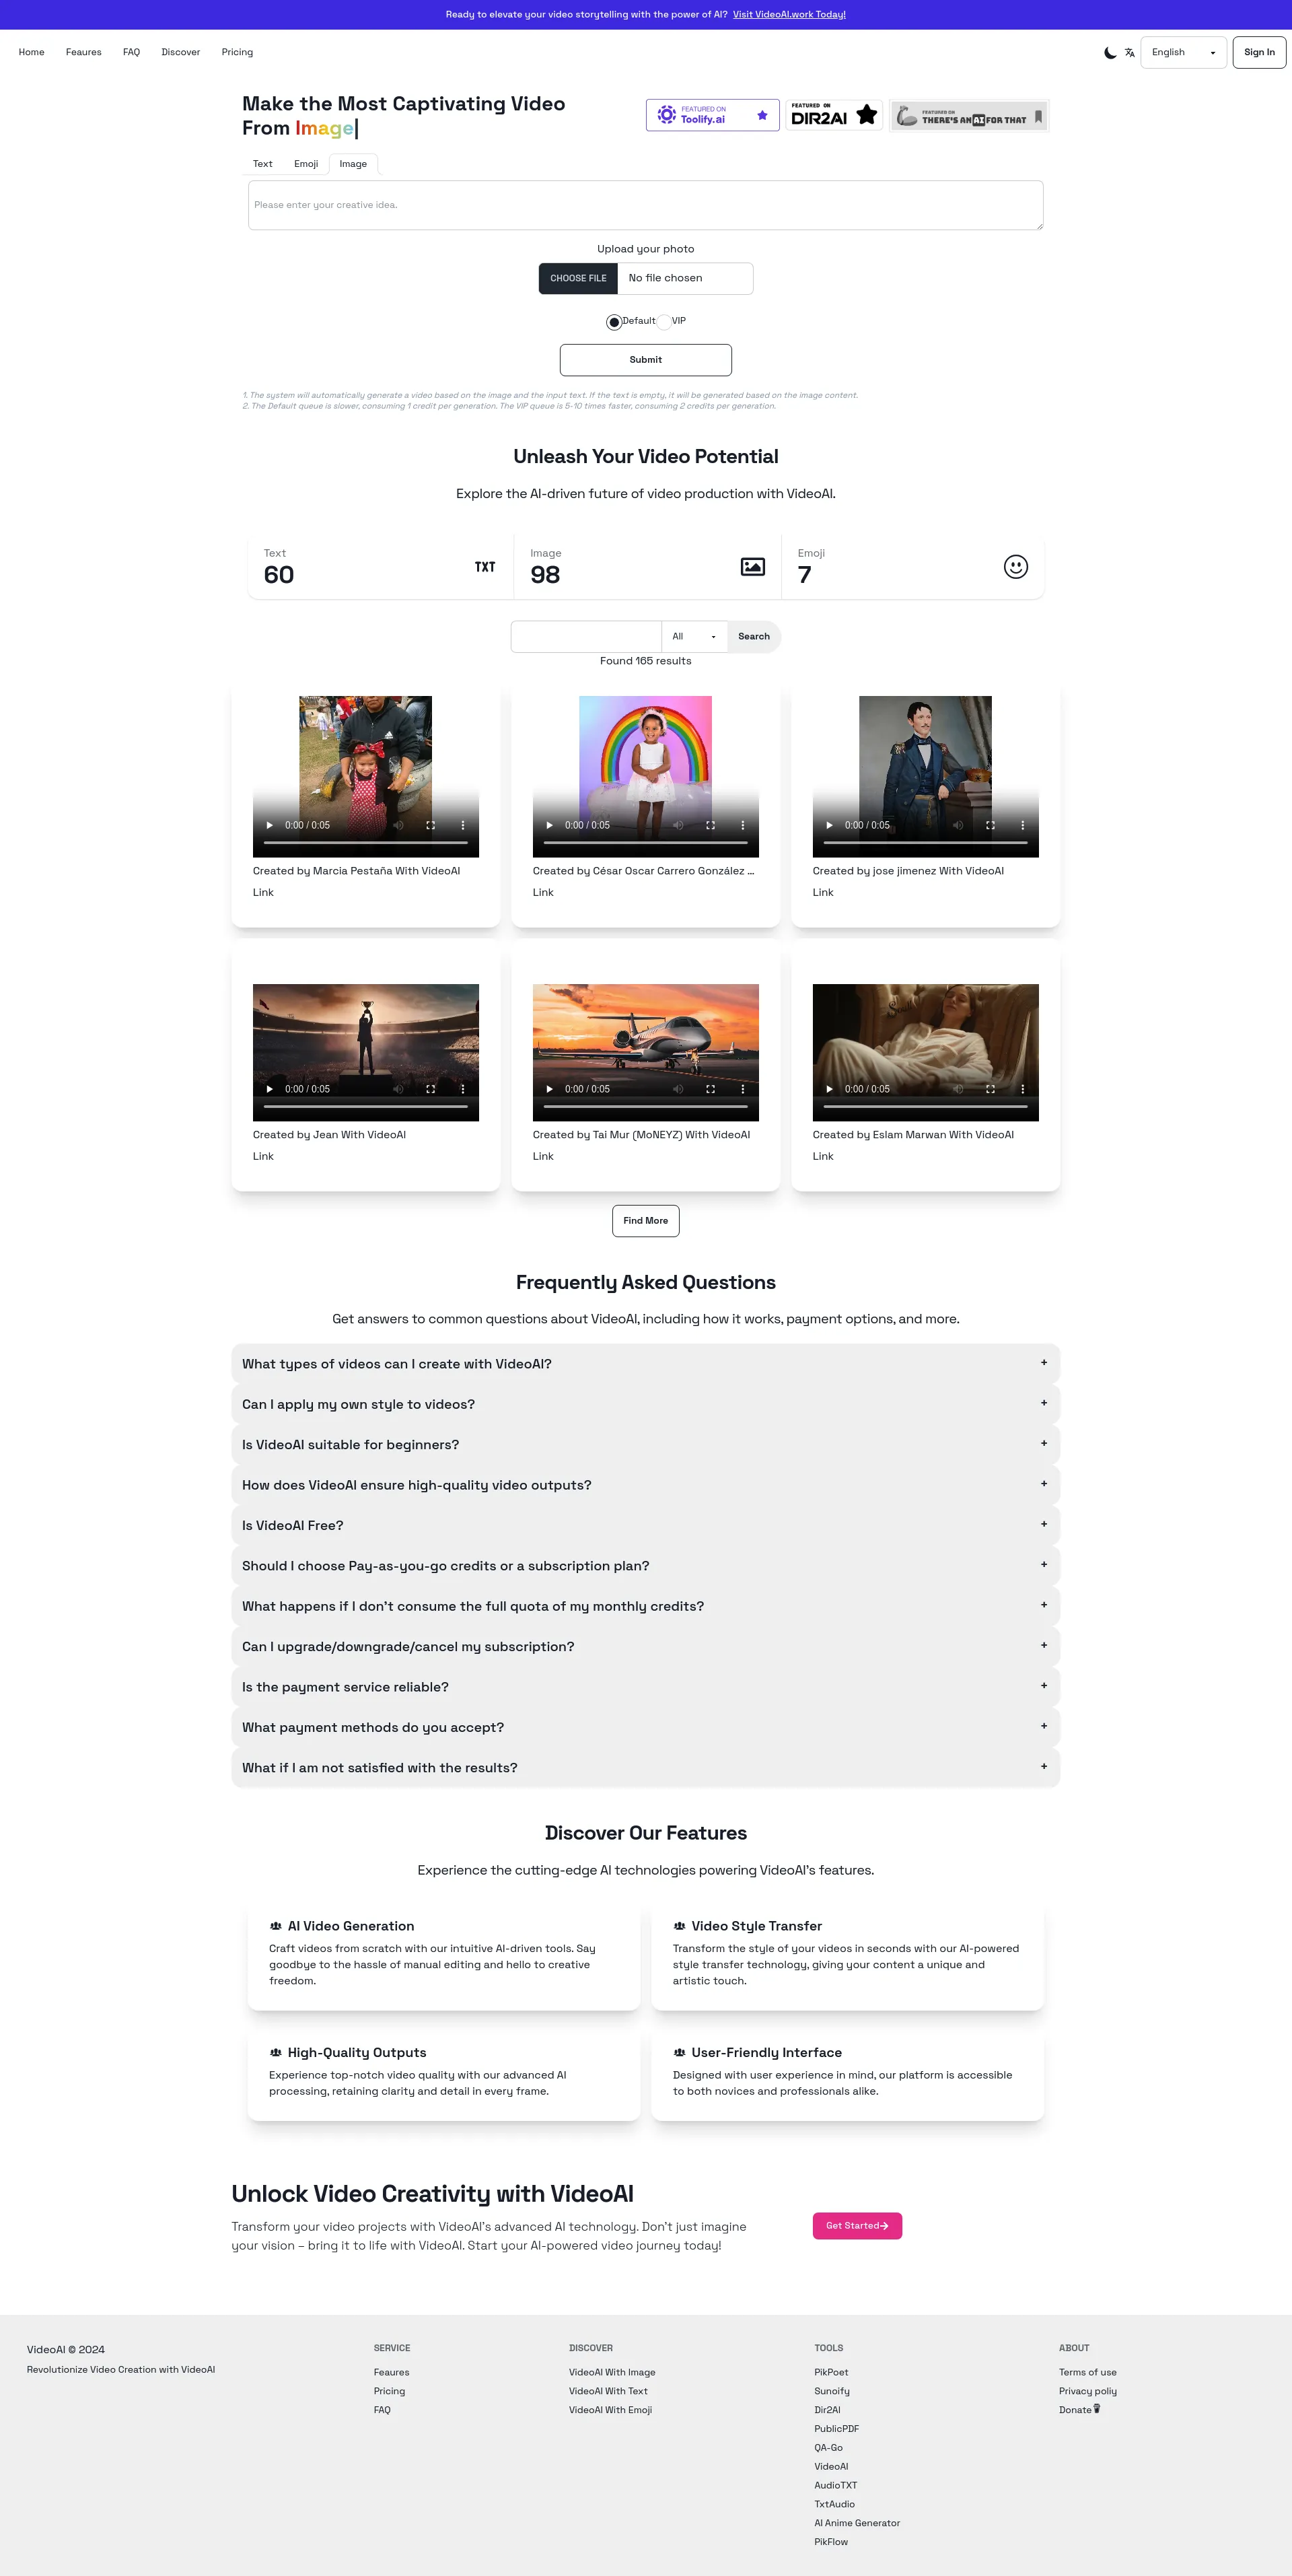Select the Default radio button option
Viewport: 1292px width, 2576px height.
point(612,321)
